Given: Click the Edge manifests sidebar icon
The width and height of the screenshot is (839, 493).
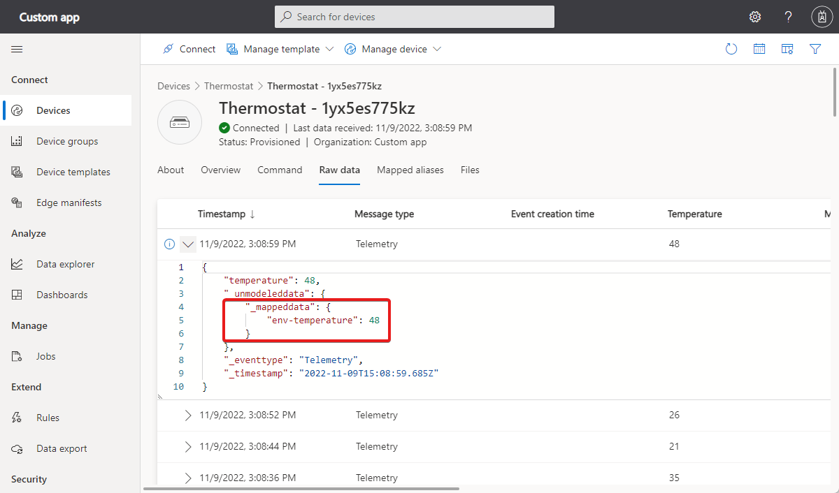Looking at the screenshot, I should pyautogui.click(x=17, y=203).
